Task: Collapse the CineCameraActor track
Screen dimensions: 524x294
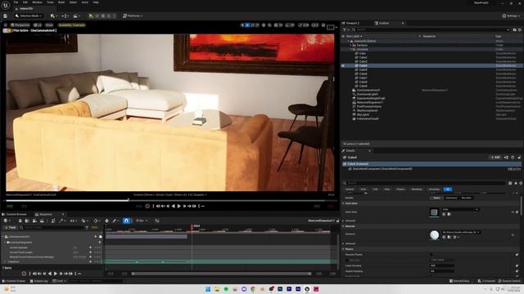Action: (x=3, y=237)
